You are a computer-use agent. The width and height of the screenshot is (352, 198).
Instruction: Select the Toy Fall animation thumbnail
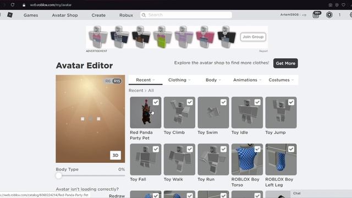coord(145,159)
